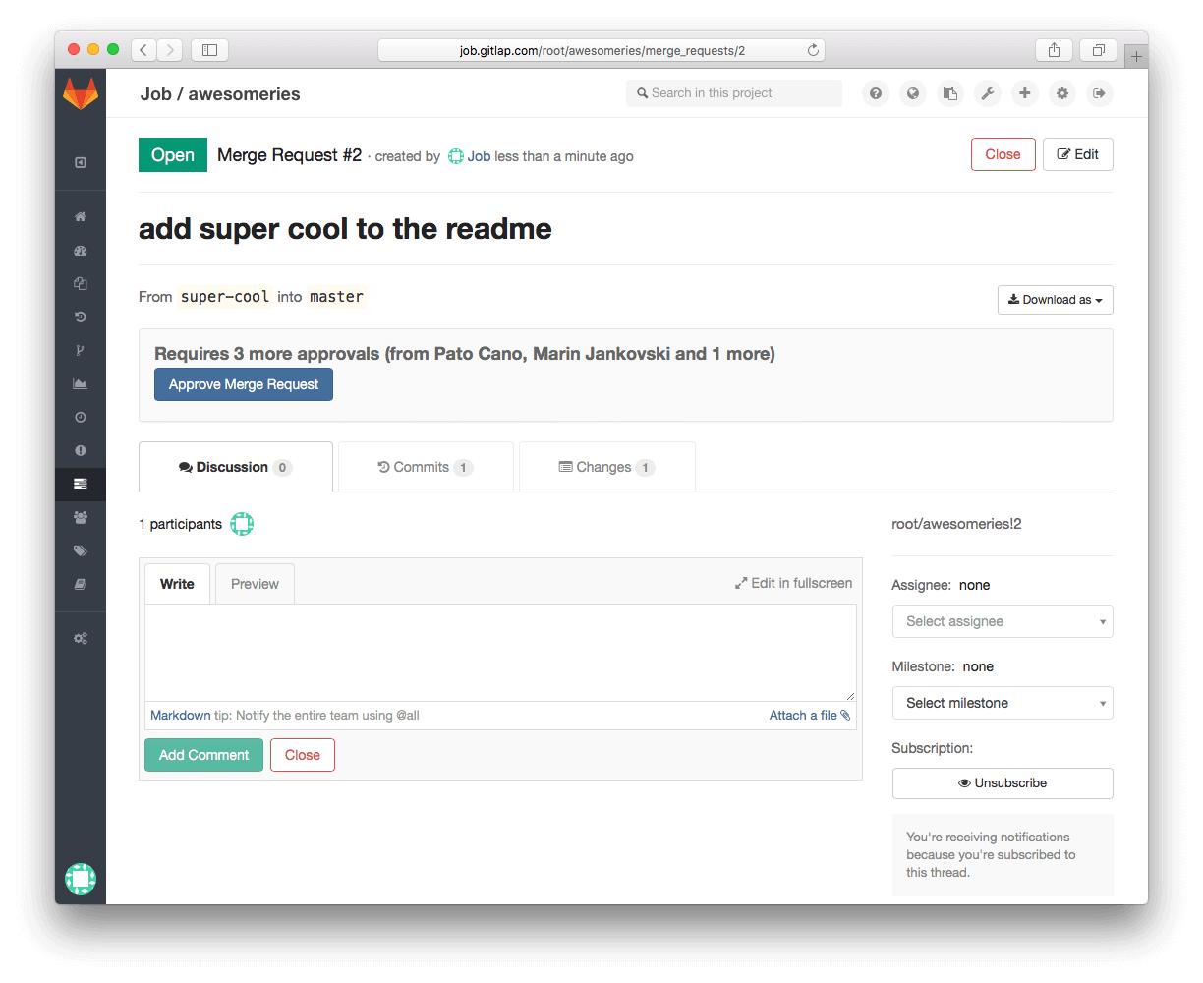1203x983 pixels.
Task: Open the Select milestone dropdown
Action: coord(1002,703)
